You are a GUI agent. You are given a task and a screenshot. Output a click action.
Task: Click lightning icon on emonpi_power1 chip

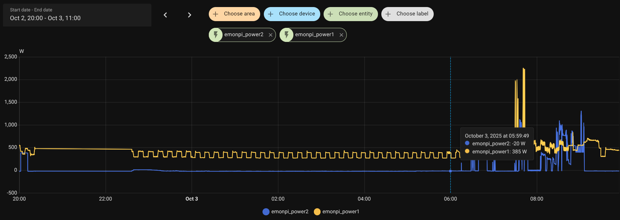[287, 35]
